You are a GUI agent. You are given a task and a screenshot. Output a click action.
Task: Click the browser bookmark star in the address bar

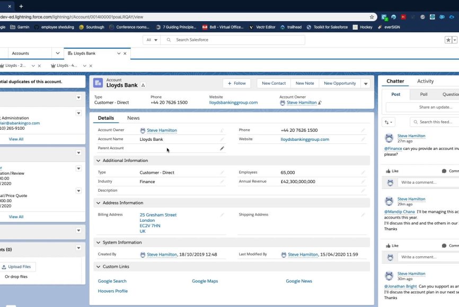click(x=372, y=17)
